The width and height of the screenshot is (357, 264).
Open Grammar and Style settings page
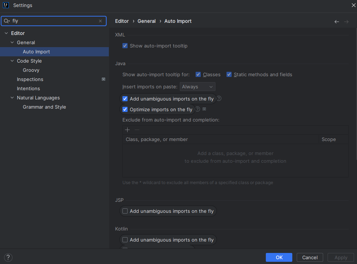[44, 107]
